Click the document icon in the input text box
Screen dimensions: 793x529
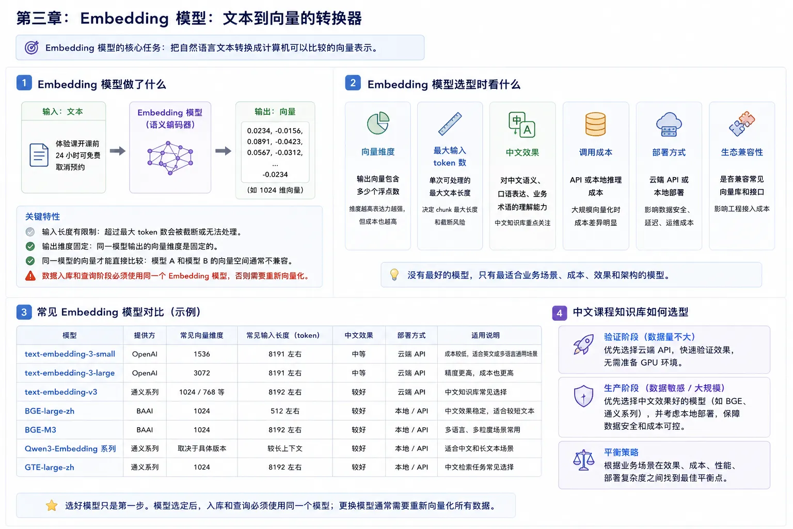(39, 155)
